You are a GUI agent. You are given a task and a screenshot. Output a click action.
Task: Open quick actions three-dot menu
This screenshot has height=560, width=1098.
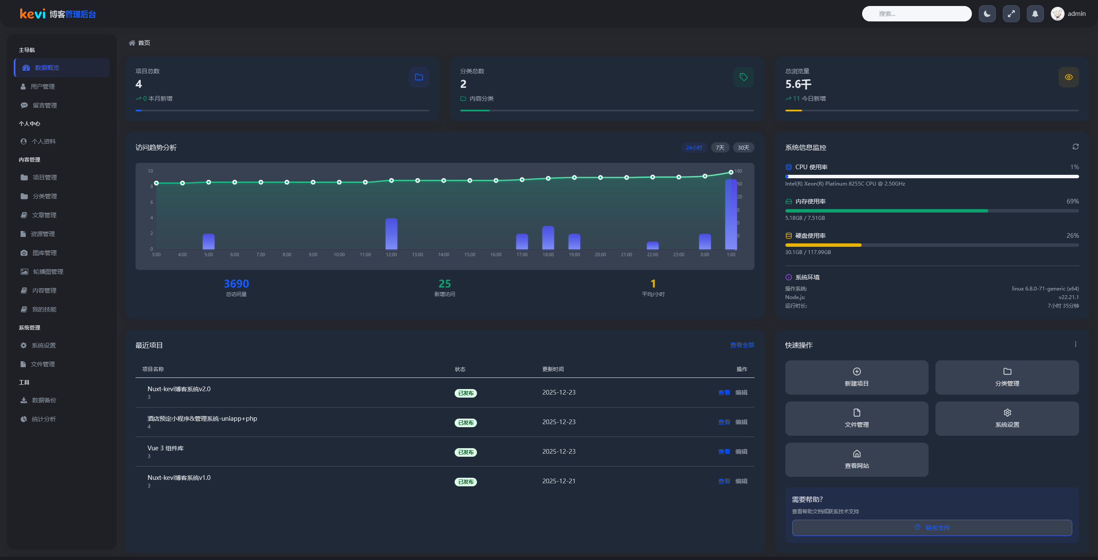(1075, 344)
